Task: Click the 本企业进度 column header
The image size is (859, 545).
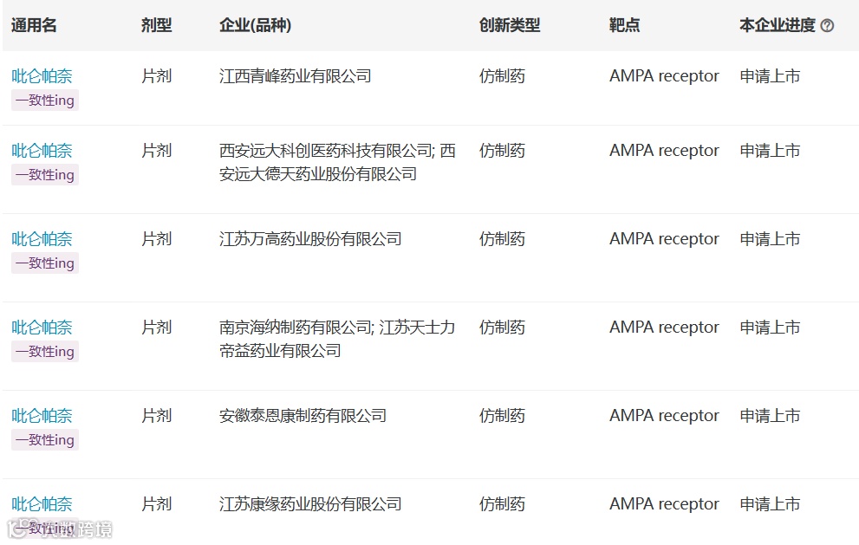Action: [778, 25]
